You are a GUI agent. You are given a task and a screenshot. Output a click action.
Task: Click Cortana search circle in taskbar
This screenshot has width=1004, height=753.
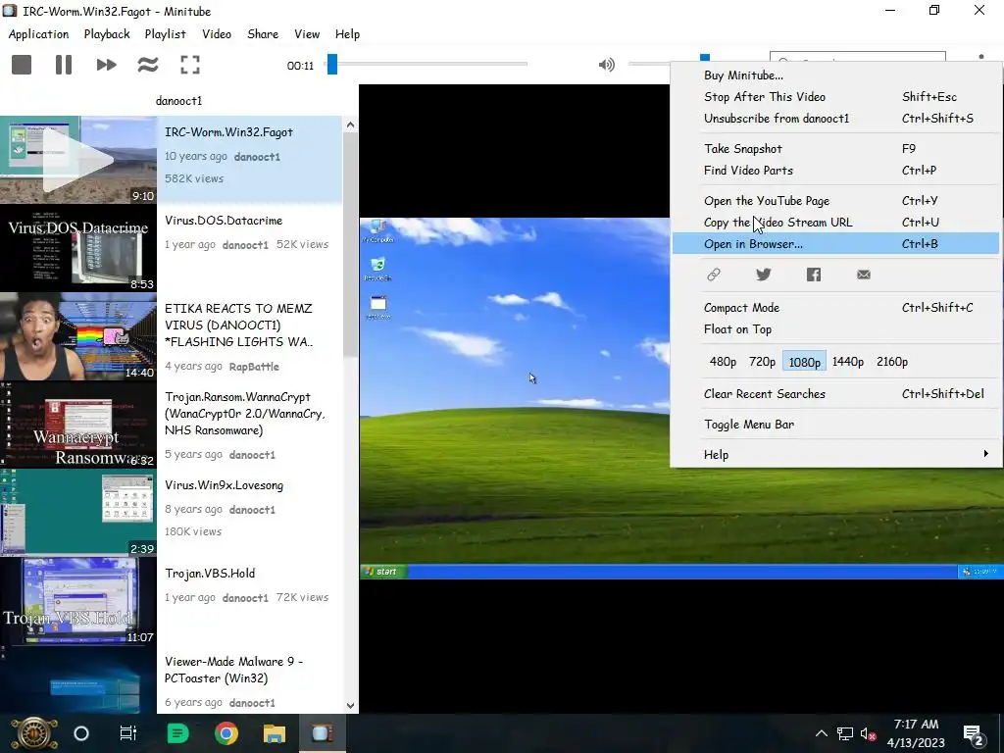pos(81,733)
